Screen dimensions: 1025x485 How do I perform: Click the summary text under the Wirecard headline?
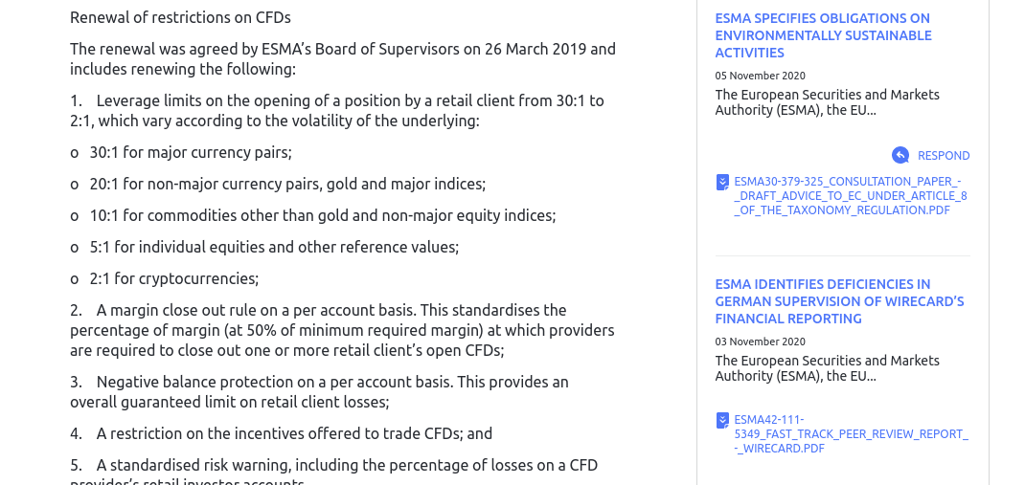click(827, 368)
